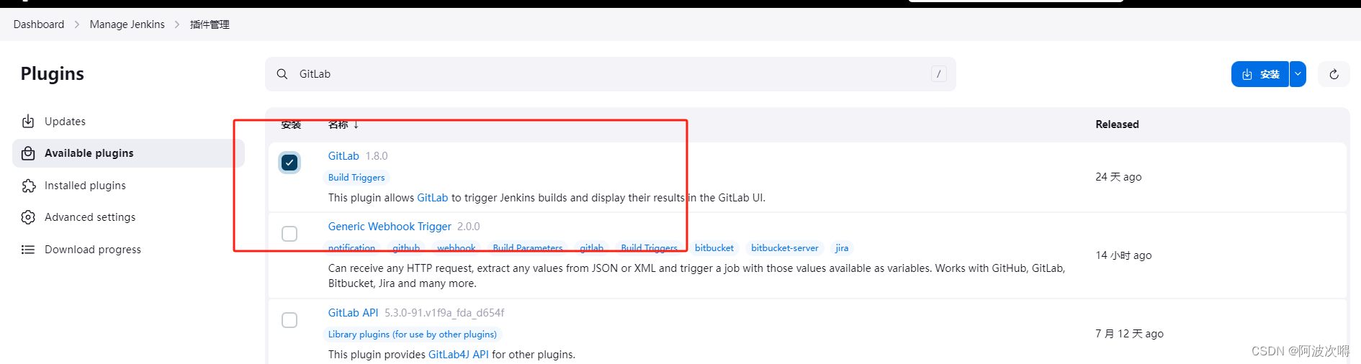
Task: Check the Generic Webhook Trigger checkbox
Action: [289, 234]
